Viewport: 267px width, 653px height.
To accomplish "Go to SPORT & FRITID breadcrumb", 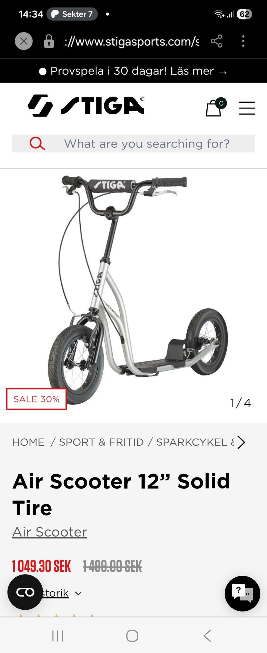I will pos(101,442).
